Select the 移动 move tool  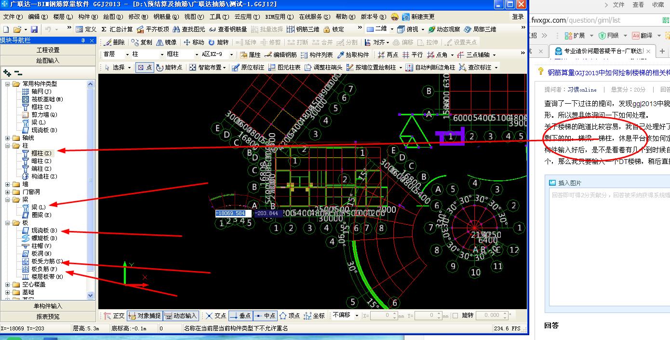tap(194, 42)
